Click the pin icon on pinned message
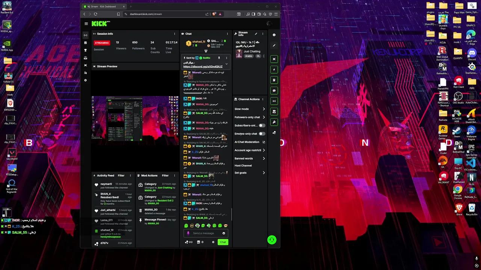The height and width of the screenshot is (270, 481). [219, 58]
